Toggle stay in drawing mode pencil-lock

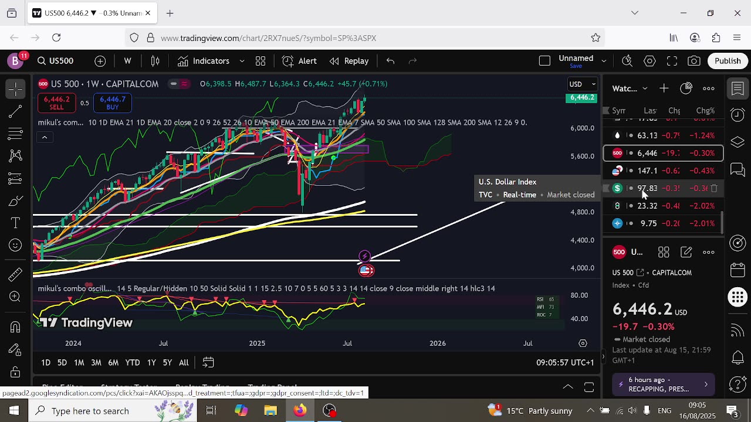coord(15,349)
